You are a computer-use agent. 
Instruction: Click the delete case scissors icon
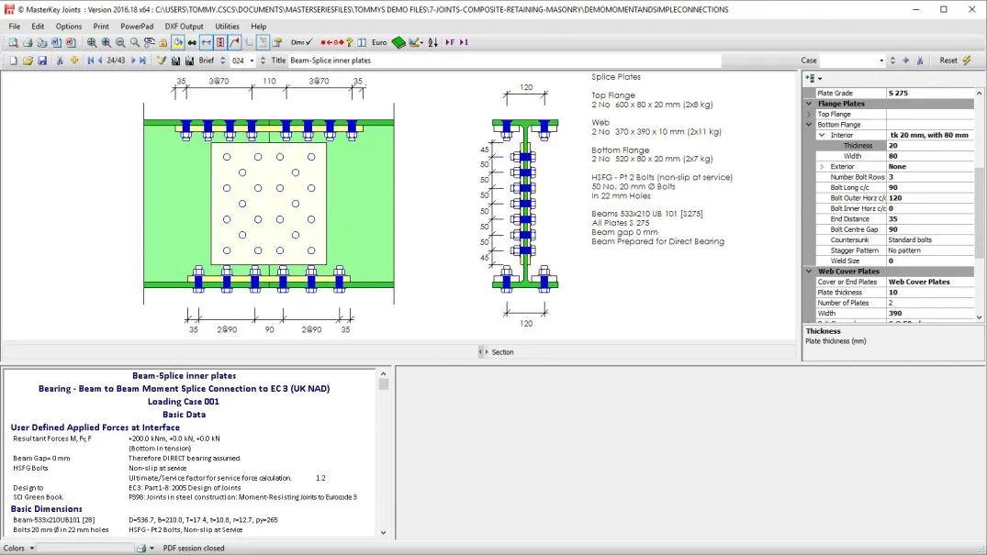click(x=920, y=61)
